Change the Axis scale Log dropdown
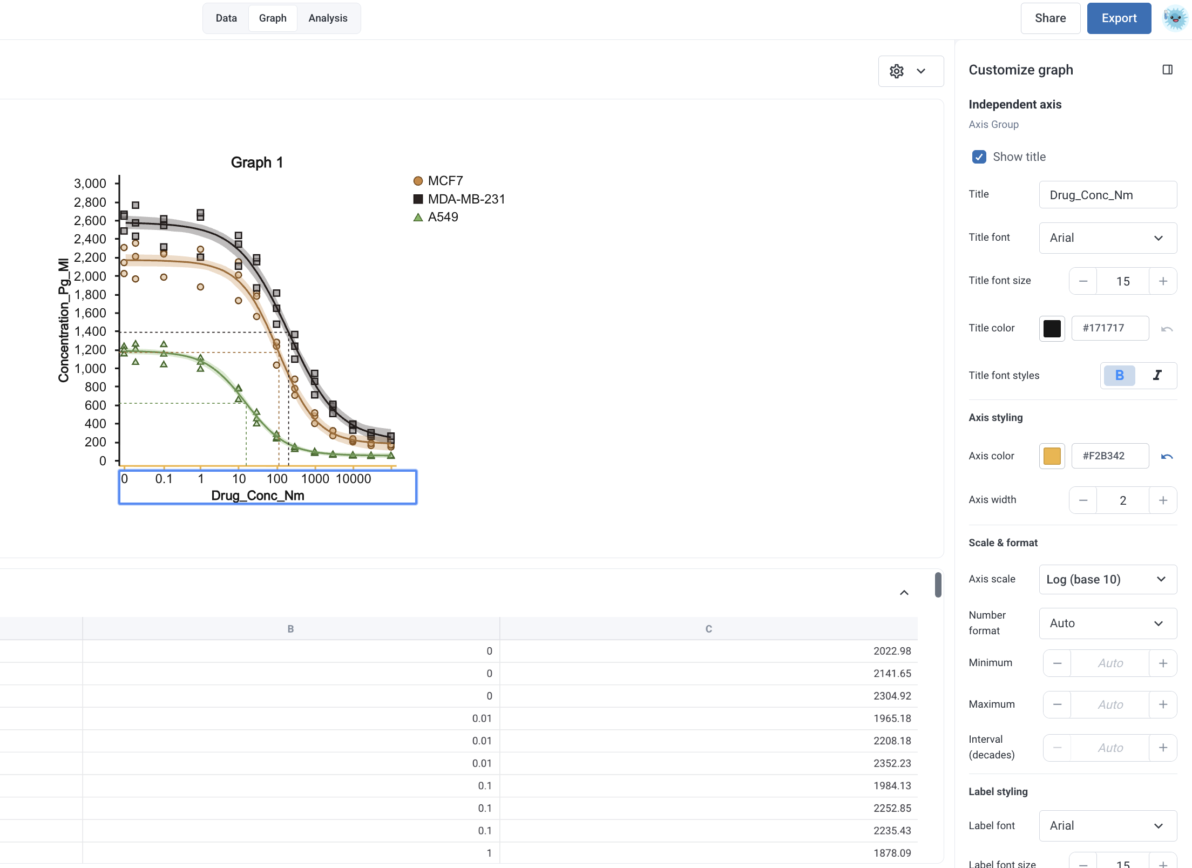 [1108, 579]
